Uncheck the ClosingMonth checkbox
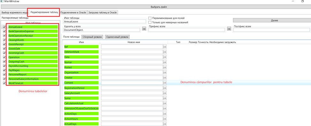 click(4, 40)
